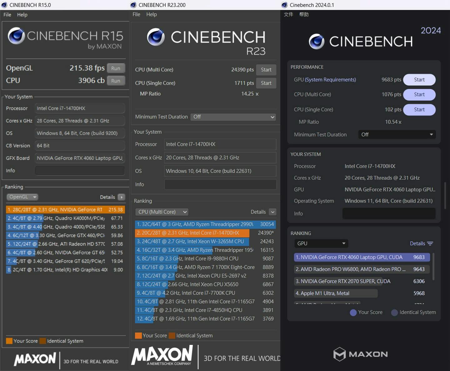Select the RTX 4060 Laptop GPU row in 2024 ranking
This screenshot has height=371, width=450.
362,257
